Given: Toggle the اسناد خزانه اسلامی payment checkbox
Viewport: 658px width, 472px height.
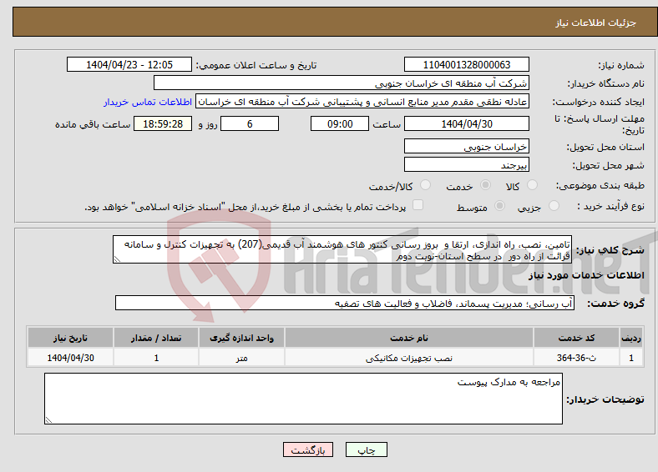Looking at the screenshot, I should coord(418,205).
